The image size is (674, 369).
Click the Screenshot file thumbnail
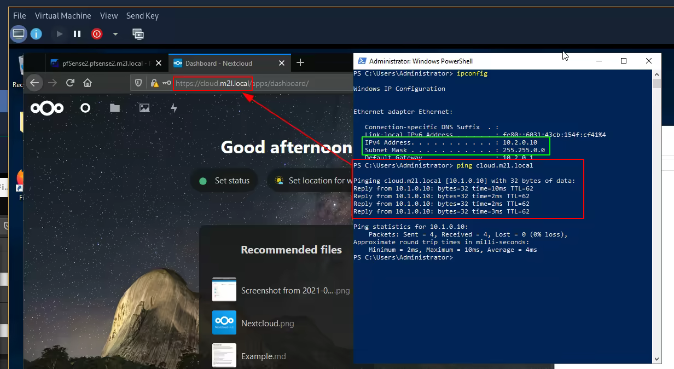(x=224, y=290)
